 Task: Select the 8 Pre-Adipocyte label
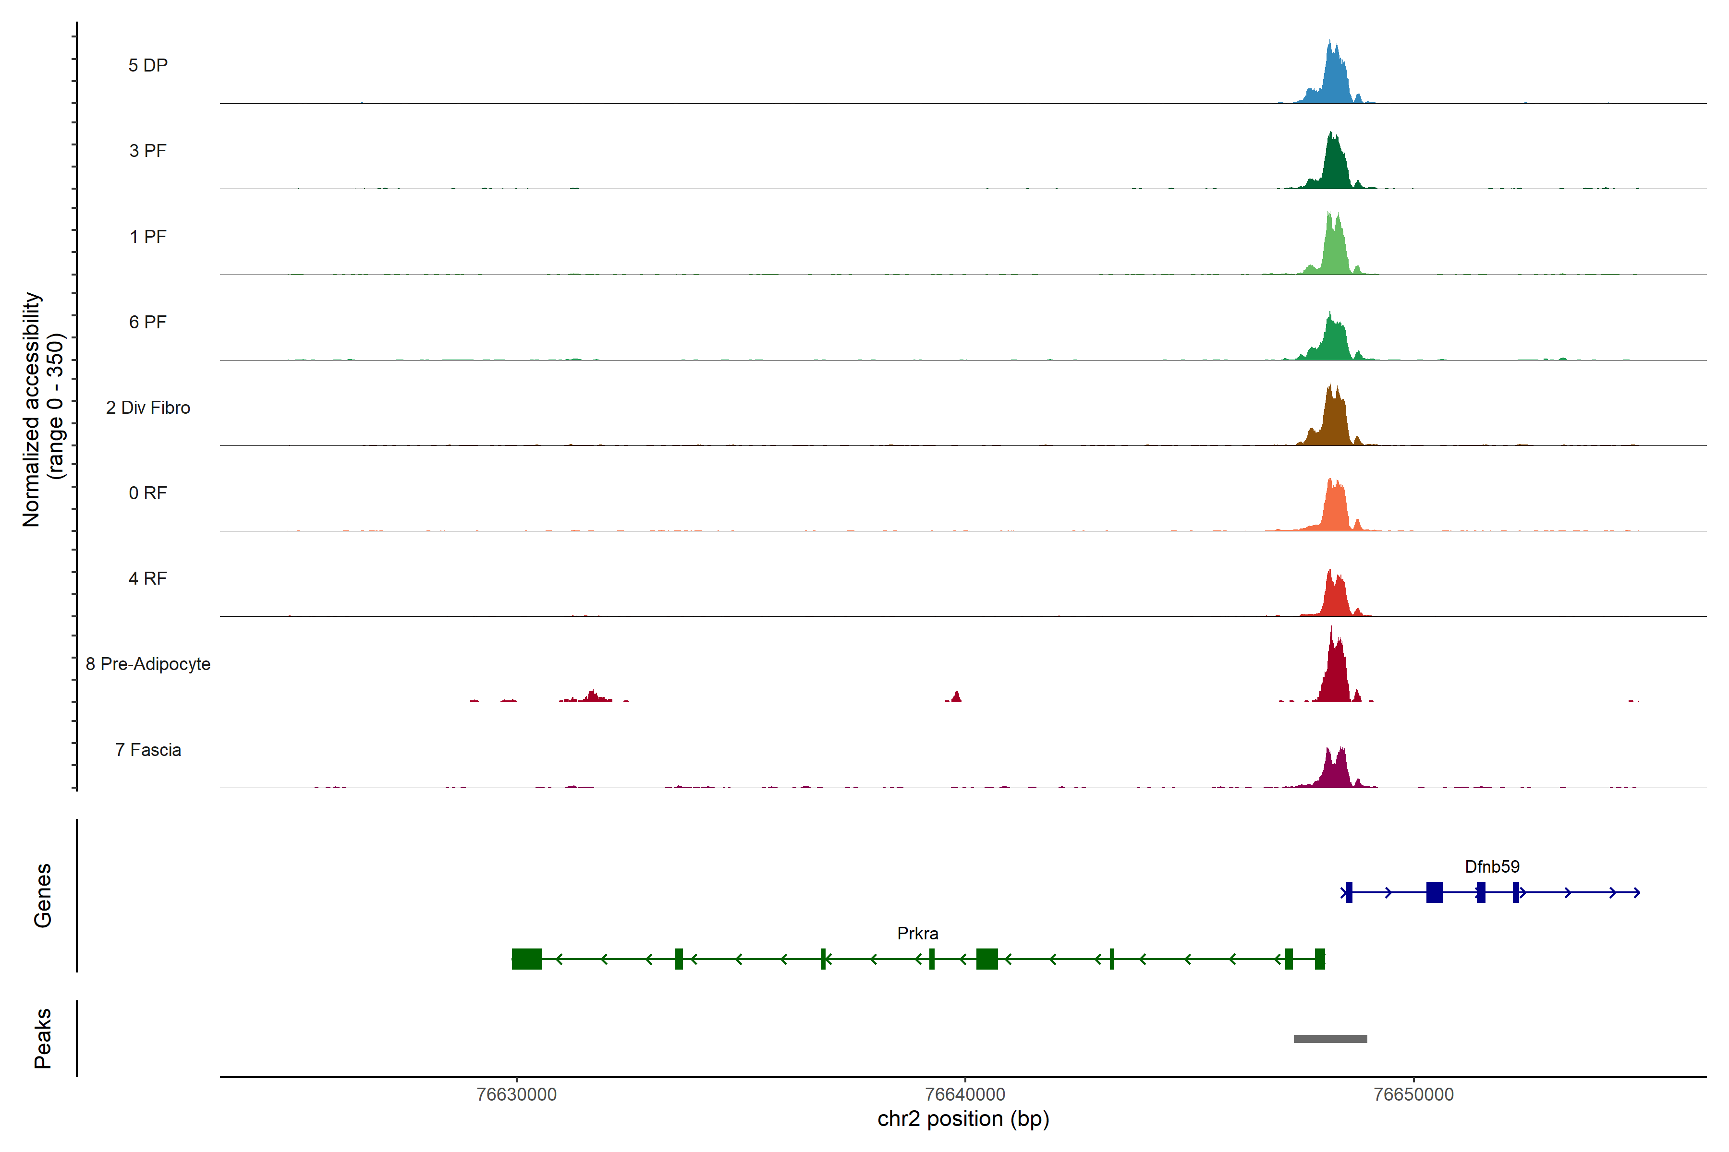[148, 664]
